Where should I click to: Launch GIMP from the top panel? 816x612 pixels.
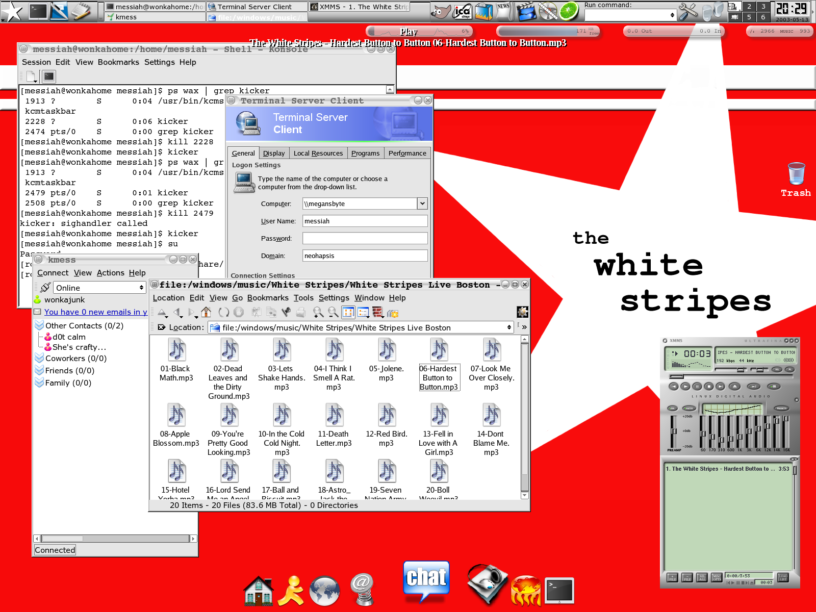[442, 11]
